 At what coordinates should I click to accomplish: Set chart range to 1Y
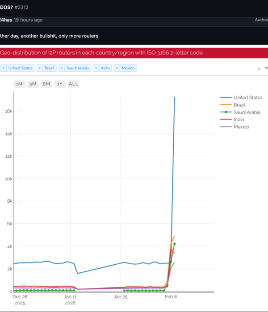59,84
